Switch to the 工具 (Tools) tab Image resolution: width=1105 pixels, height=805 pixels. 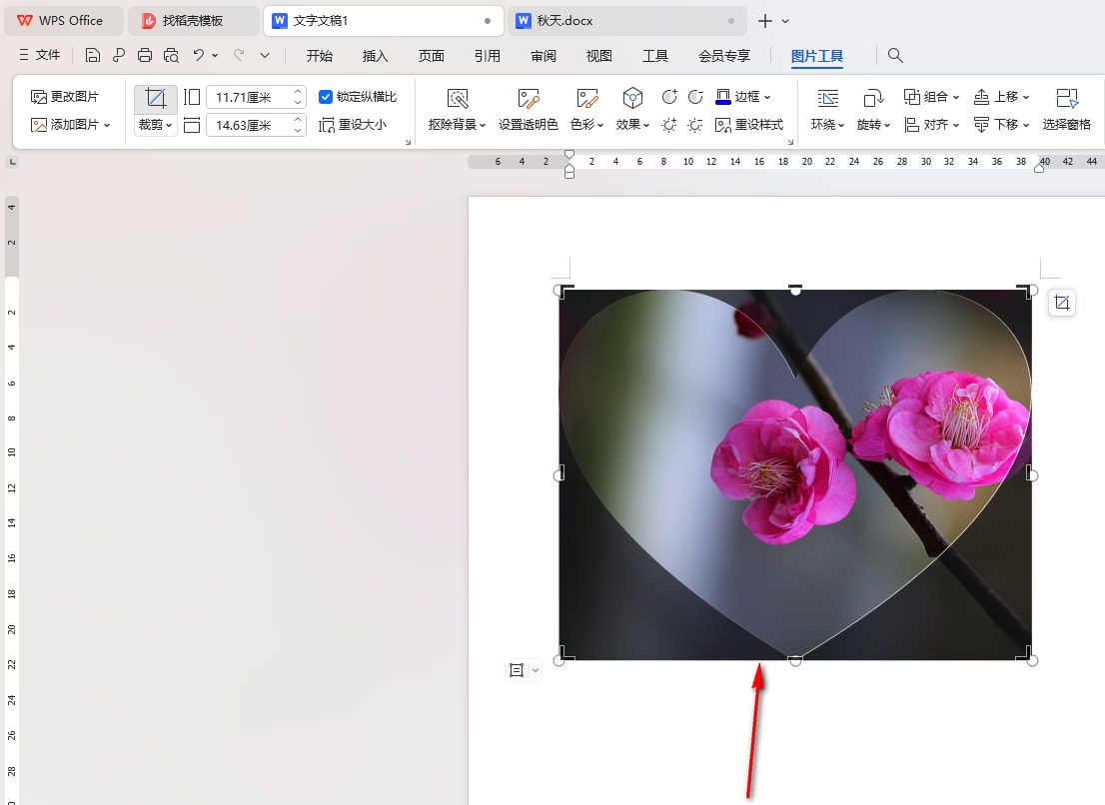tap(655, 56)
